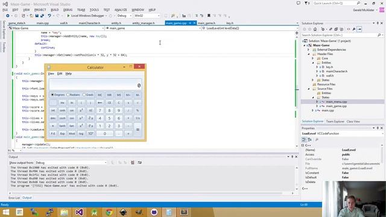Switch to the entity_manager.h tab

144,23
